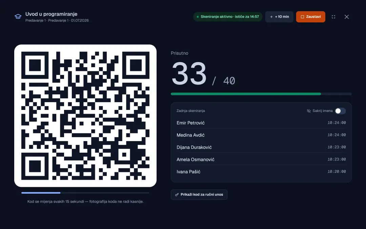Click the Zadnja skeniranja heading
The image size is (366, 229).
pyautogui.click(x=191, y=111)
